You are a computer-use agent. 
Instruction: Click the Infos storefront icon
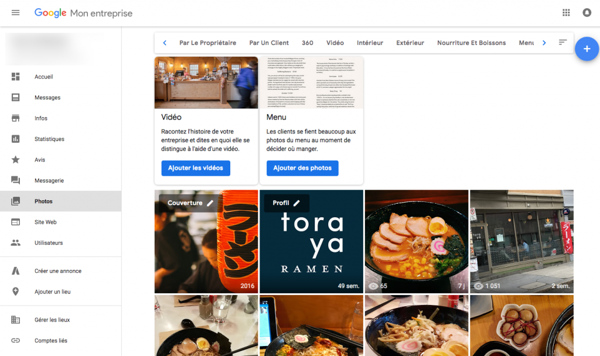click(x=15, y=118)
